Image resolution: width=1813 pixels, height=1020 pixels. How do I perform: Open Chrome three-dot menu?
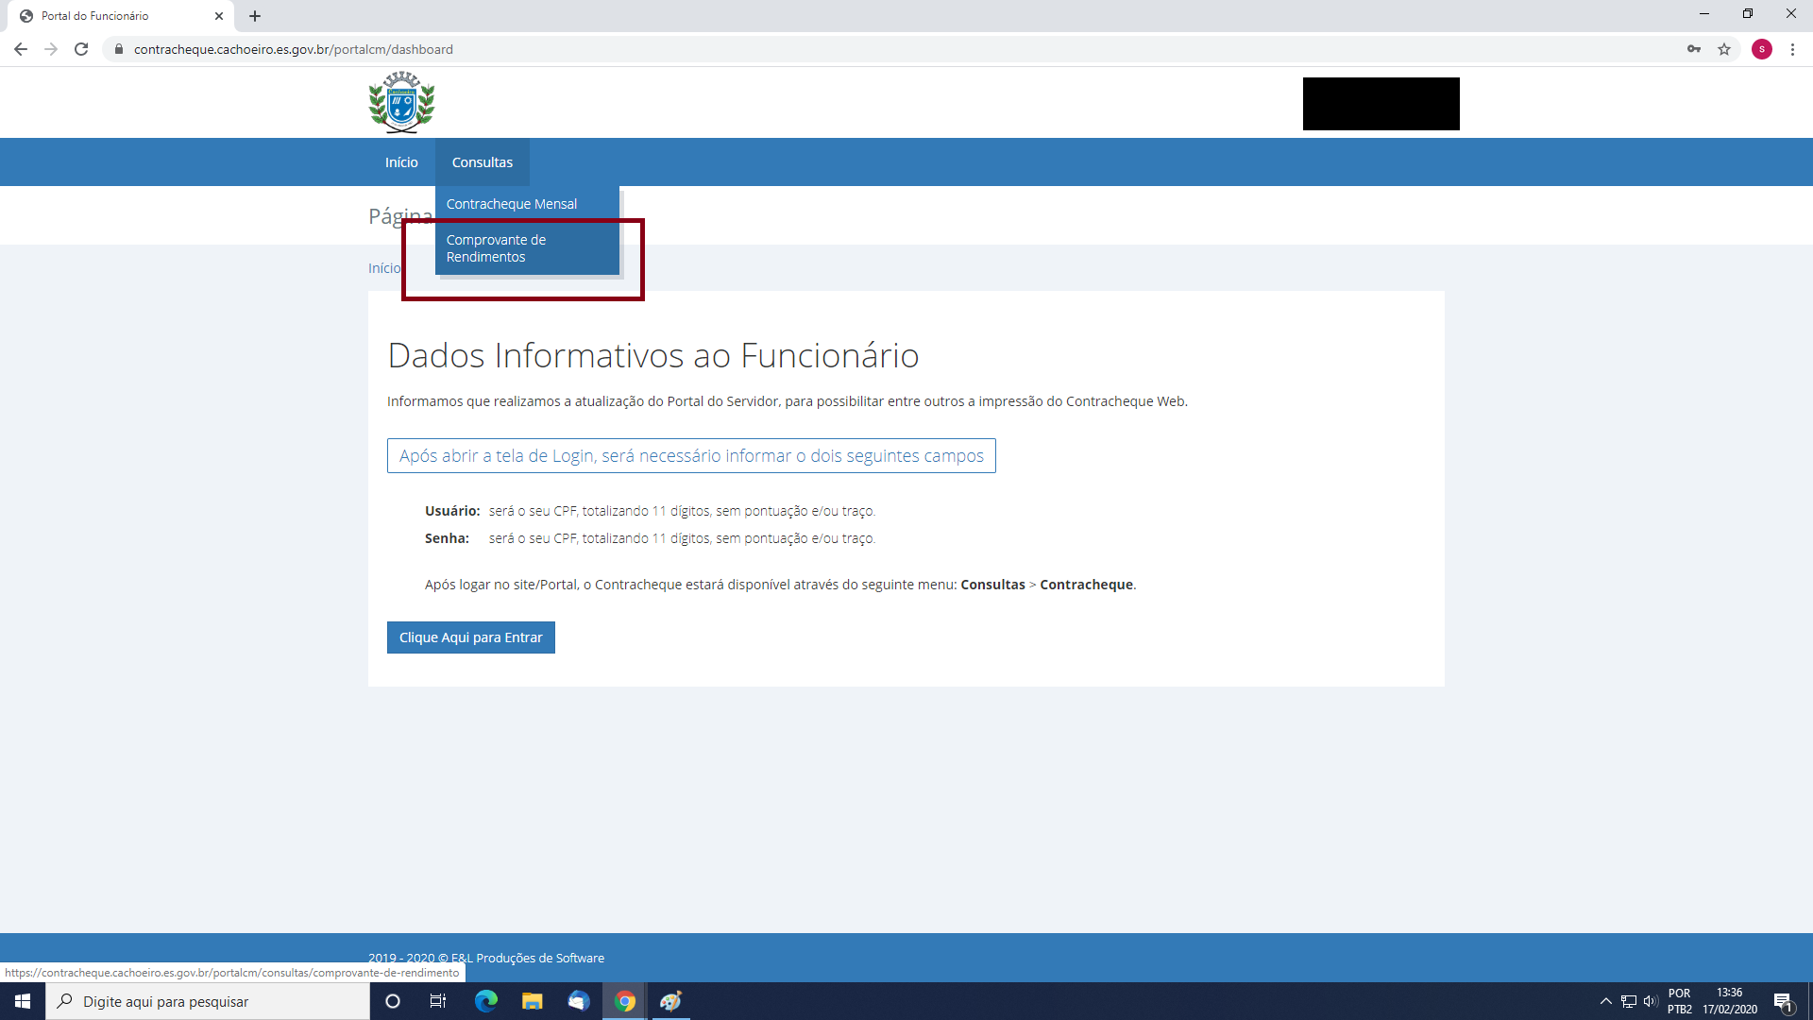click(1792, 49)
